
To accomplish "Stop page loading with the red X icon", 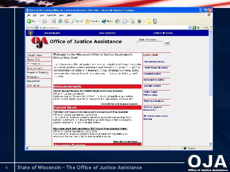I will [54, 21].
